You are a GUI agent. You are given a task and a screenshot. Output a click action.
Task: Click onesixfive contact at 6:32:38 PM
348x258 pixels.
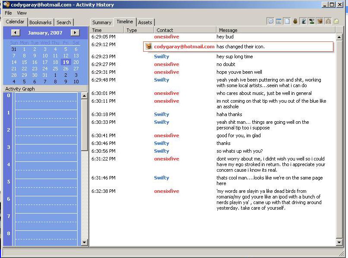tap(166, 191)
